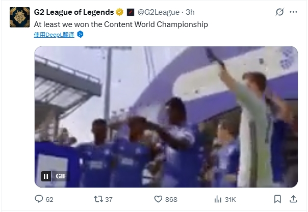Open the @G2League handle link
The width and height of the screenshot is (308, 212).
159,12
